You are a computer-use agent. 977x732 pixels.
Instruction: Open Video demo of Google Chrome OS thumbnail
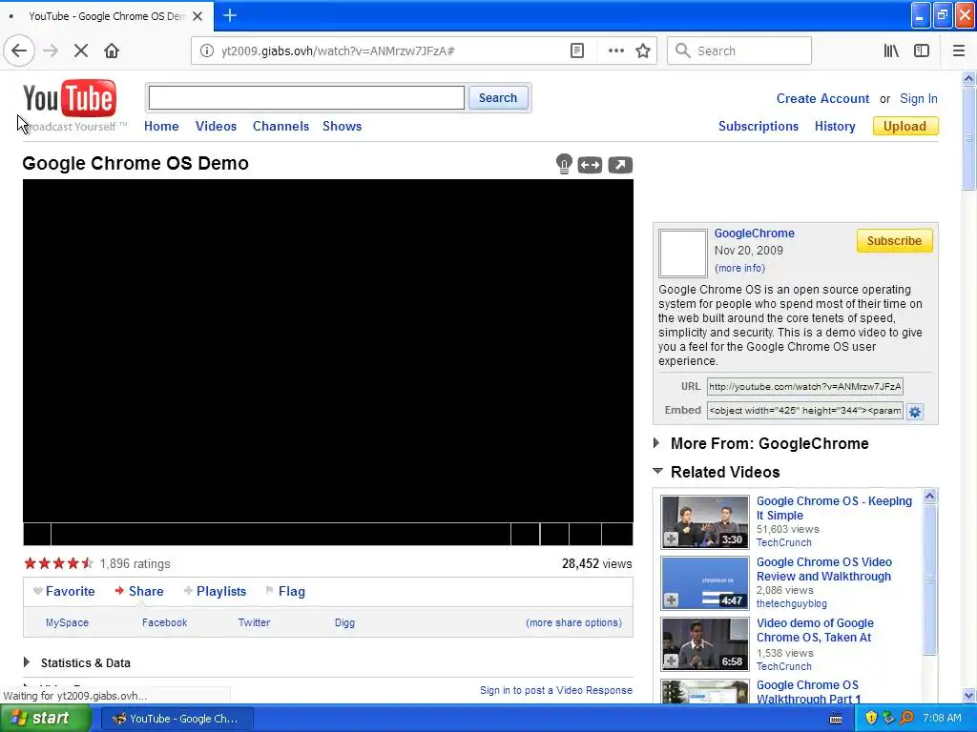click(705, 644)
